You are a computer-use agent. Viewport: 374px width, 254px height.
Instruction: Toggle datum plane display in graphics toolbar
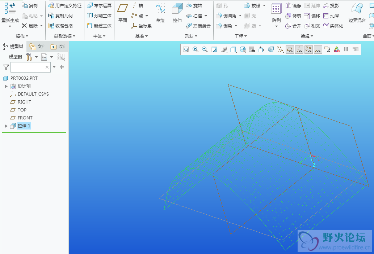(x=290, y=49)
